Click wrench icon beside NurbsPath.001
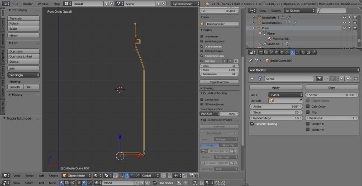This screenshot has width=362, height=186. coord(295,23)
